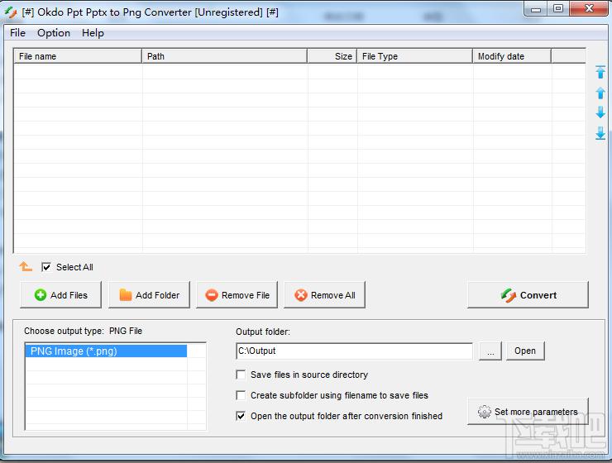Minimize the converter window
This screenshot has height=463, width=612.
click(x=536, y=8)
